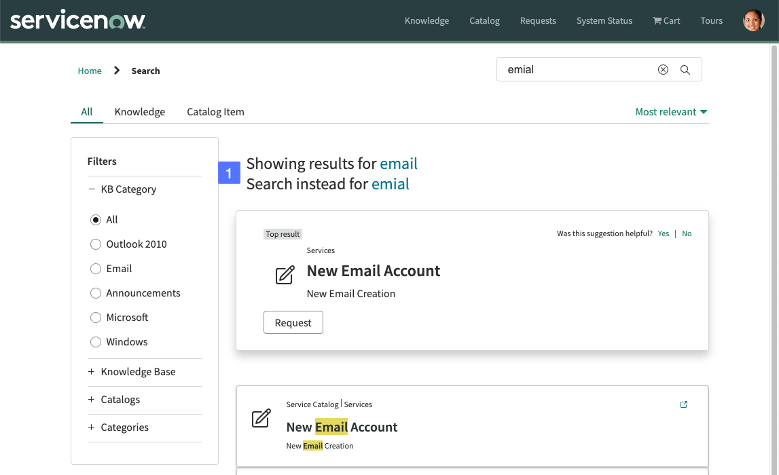Image resolution: width=779 pixels, height=475 pixels.
Task: Choose the Windows radio button
Action: click(x=96, y=342)
